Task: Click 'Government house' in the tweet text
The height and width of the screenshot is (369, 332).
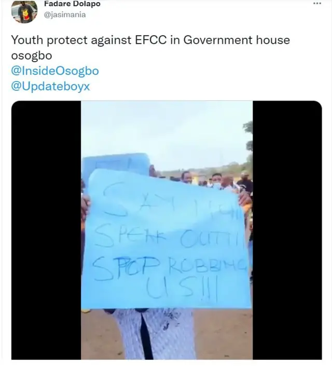Action: coord(237,40)
